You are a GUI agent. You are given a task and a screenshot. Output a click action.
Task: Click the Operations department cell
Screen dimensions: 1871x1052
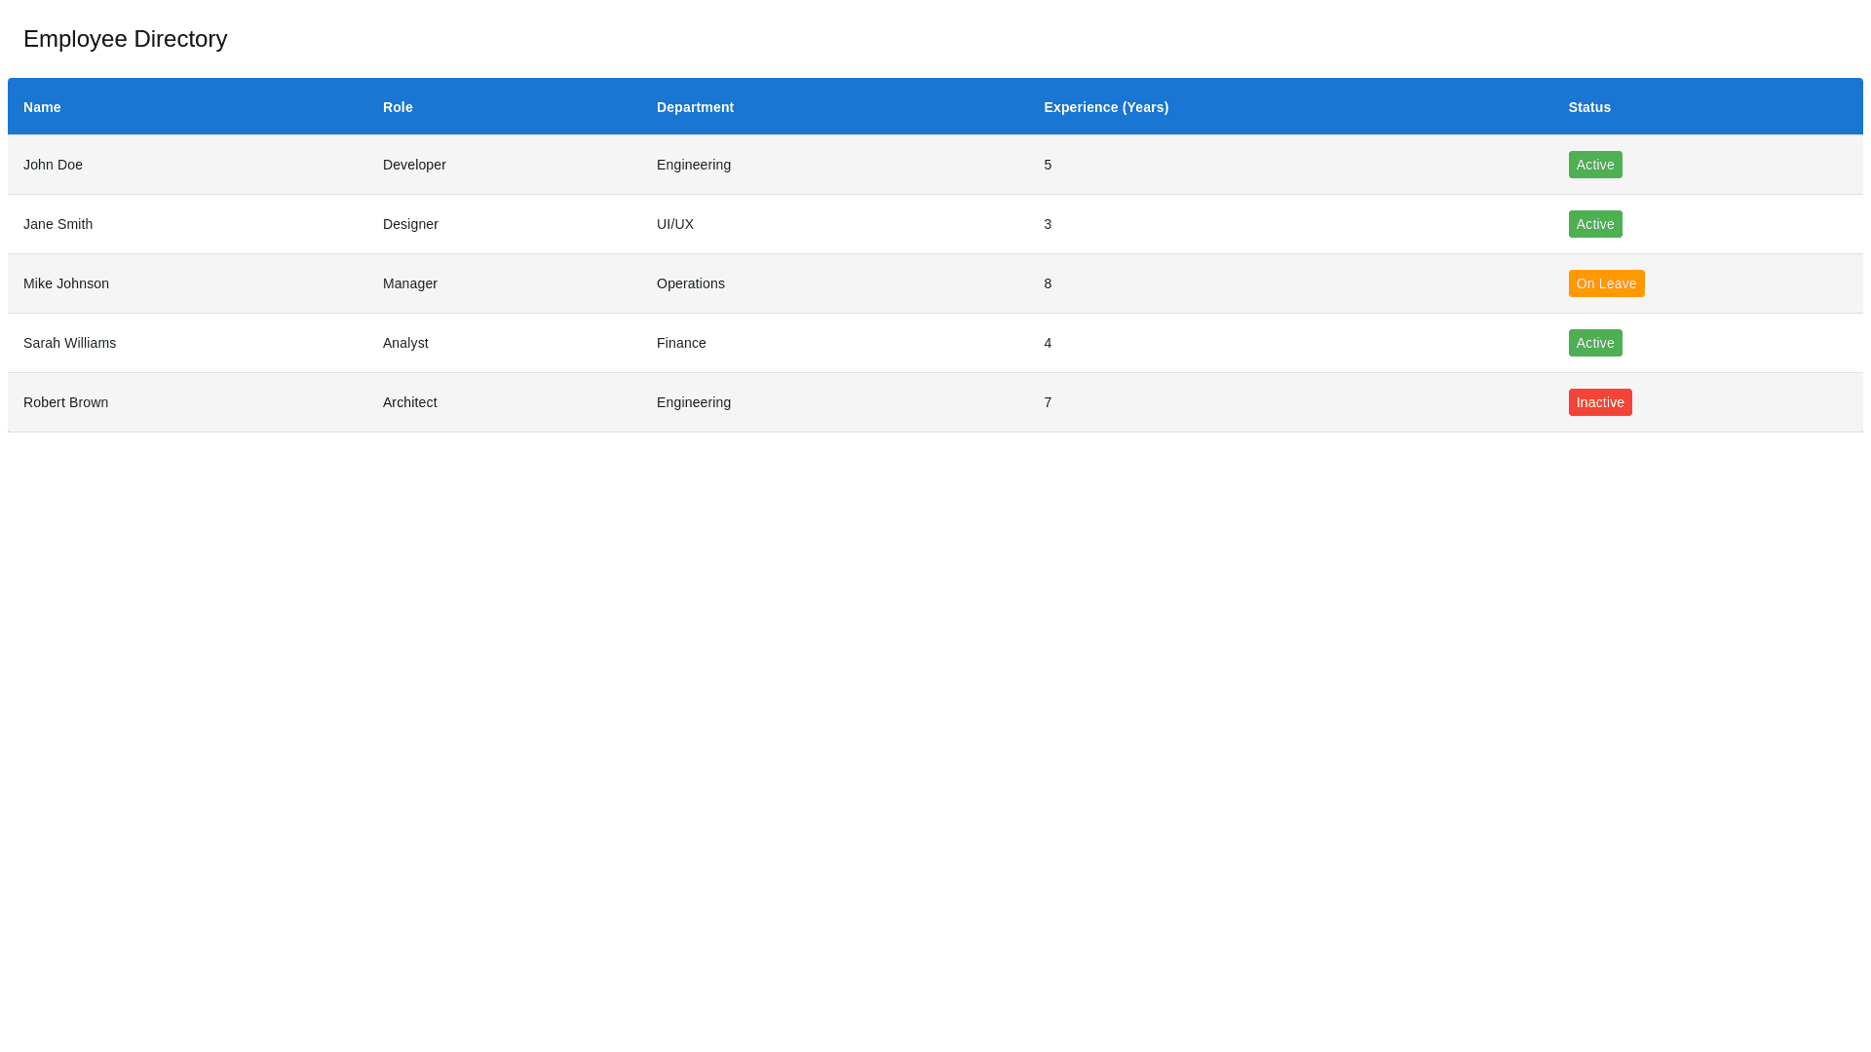click(x=691, y=283)
